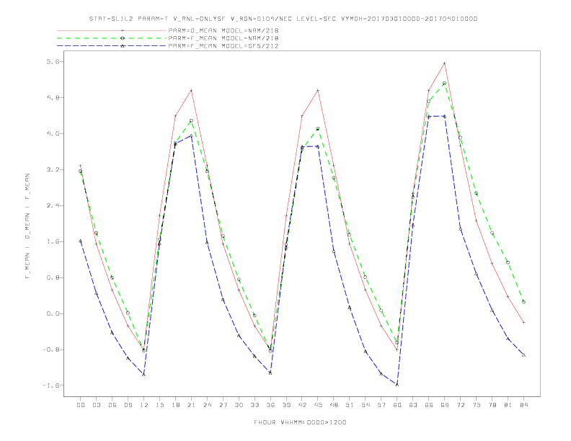571x441 pixels.
Task: Click forecast hour label 81 on x-axis
Action: [508, 406]
